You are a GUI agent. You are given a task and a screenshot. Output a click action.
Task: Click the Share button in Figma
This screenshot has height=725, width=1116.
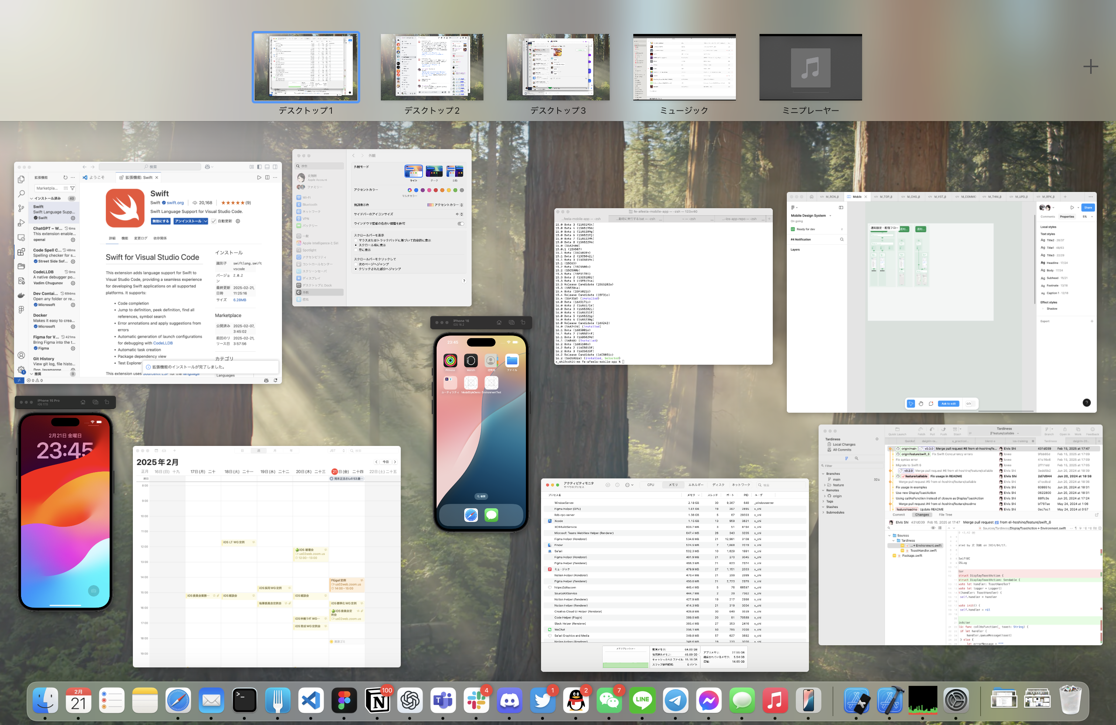point(1088,208)
